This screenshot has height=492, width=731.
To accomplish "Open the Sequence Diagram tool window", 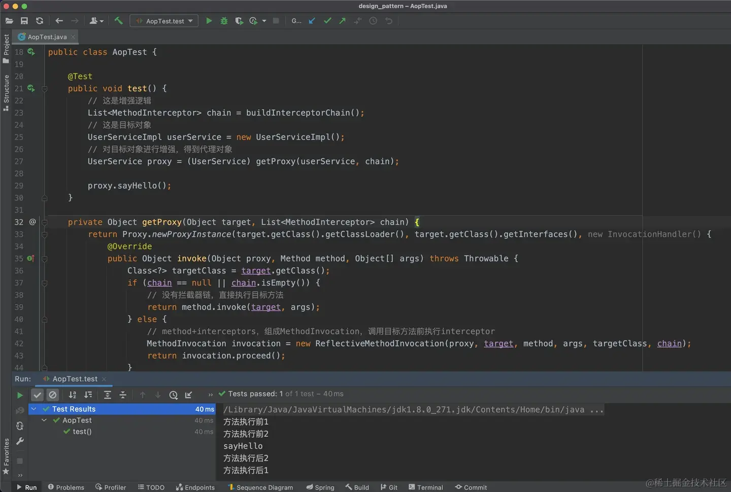I will (260, 487).
